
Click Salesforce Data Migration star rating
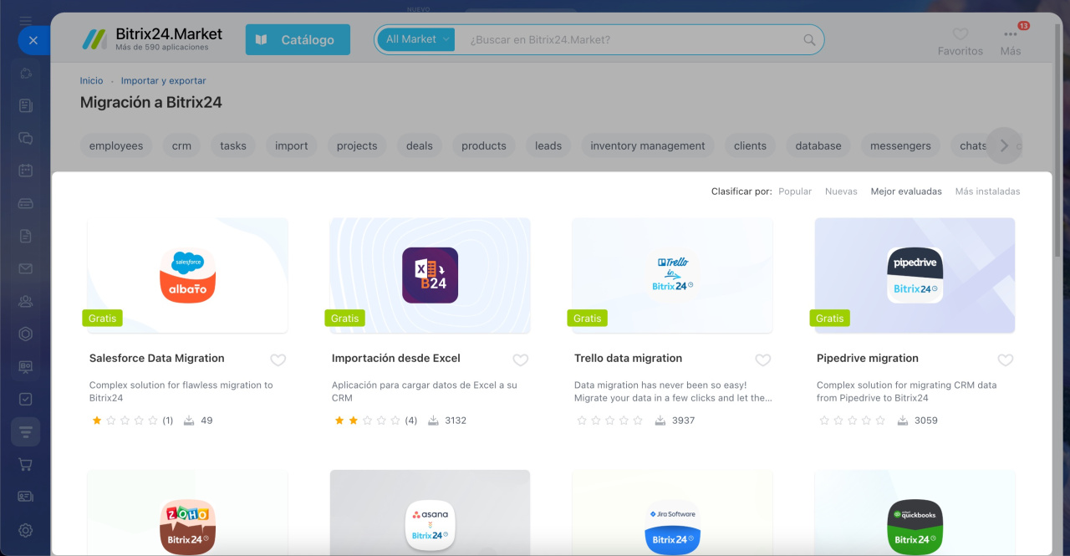(x=125, y=421)
